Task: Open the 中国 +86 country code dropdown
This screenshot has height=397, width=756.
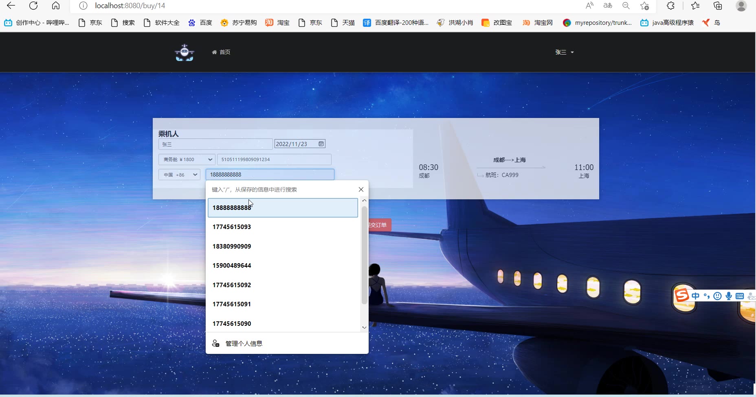Action: 179,175
